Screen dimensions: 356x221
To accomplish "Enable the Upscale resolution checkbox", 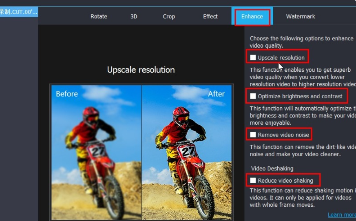I will 253,57.
